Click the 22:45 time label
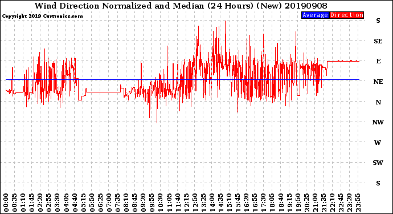Image resolution: width=393 pixels, height=214 pixels. [341, 203]
